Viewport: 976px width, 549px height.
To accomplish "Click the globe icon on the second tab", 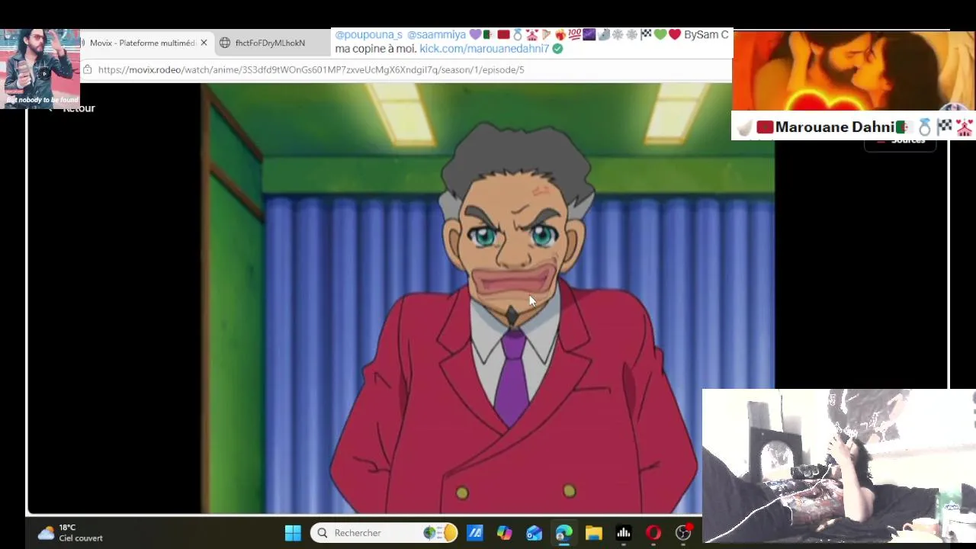I will point(225,43).
